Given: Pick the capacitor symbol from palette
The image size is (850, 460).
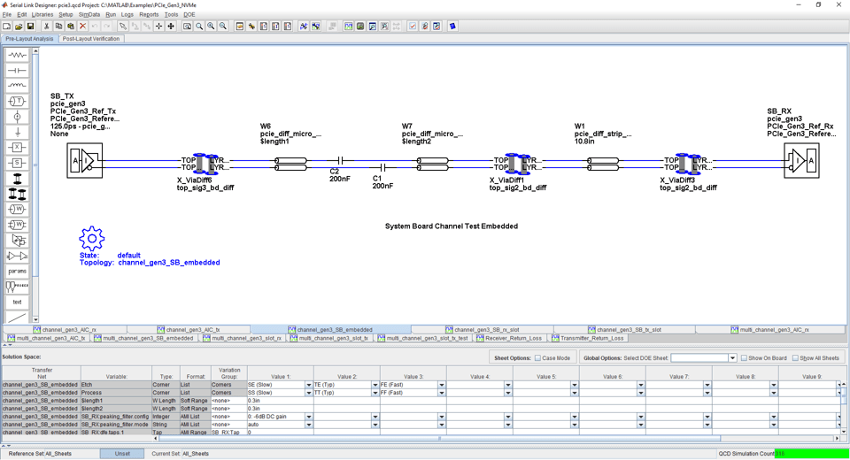Looking at the screenshot, I should (x=17, y=70).
